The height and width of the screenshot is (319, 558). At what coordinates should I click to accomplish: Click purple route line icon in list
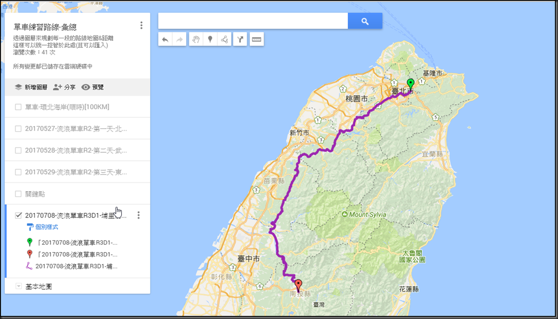tap(29, 266)
